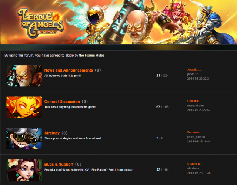
Task: Open General Discussion fire-girl avatar image
Action: pos(24,107)
